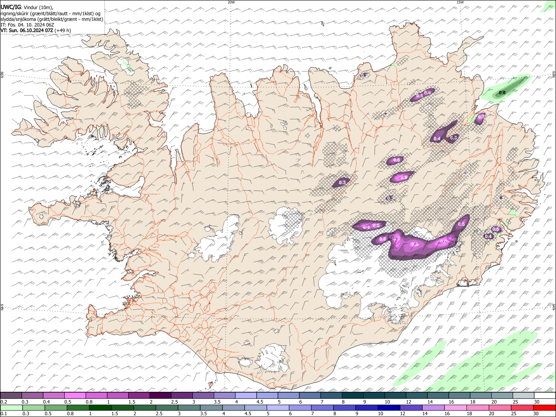Image resolution: width=556 pixels, height=417 pixels.
Task: Select the light grey 25 snow legend swatch
Action: click(x=523, y=395)
